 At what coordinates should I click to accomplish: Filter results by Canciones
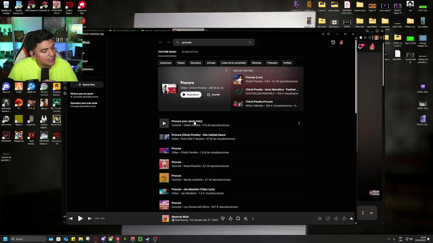click(165, 63)
